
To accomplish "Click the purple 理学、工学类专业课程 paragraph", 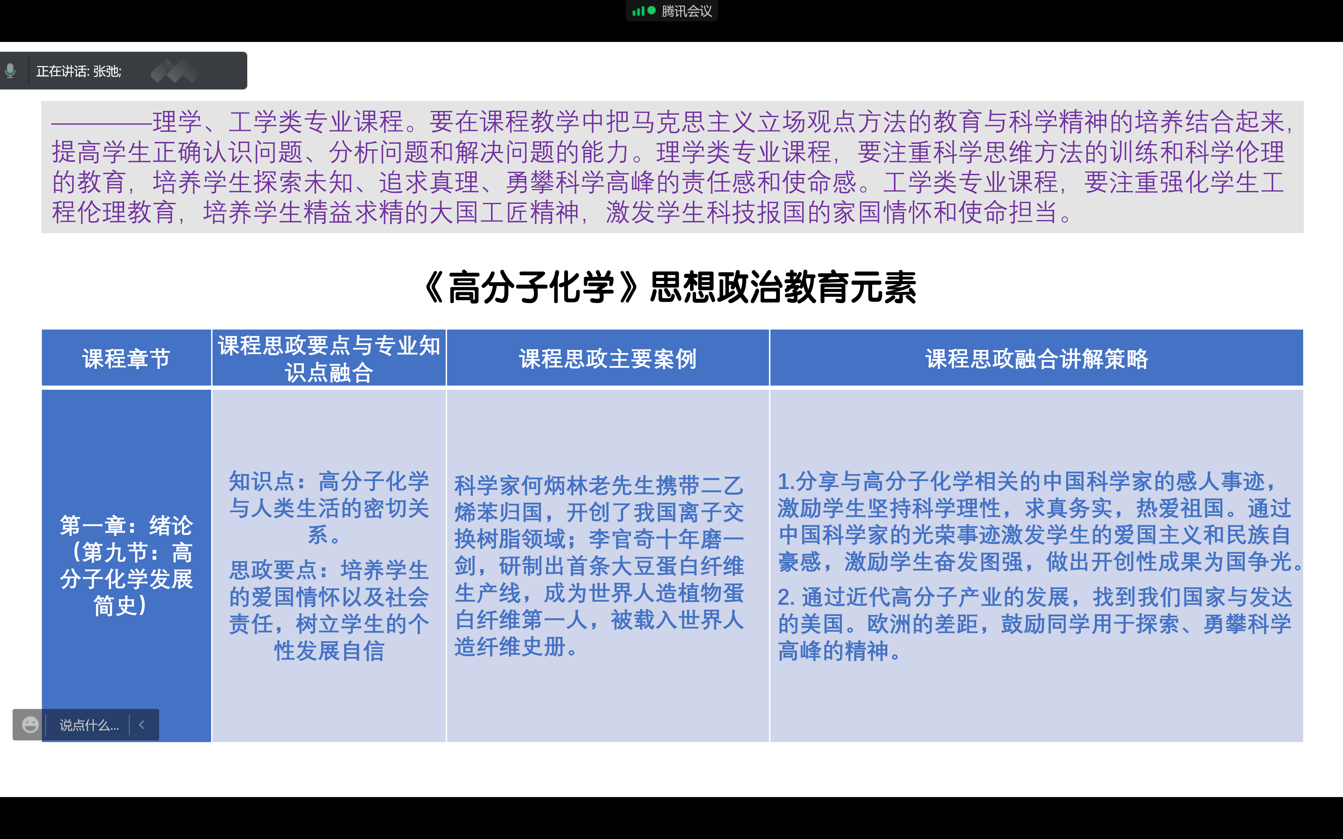I will (x=671, y=166).
